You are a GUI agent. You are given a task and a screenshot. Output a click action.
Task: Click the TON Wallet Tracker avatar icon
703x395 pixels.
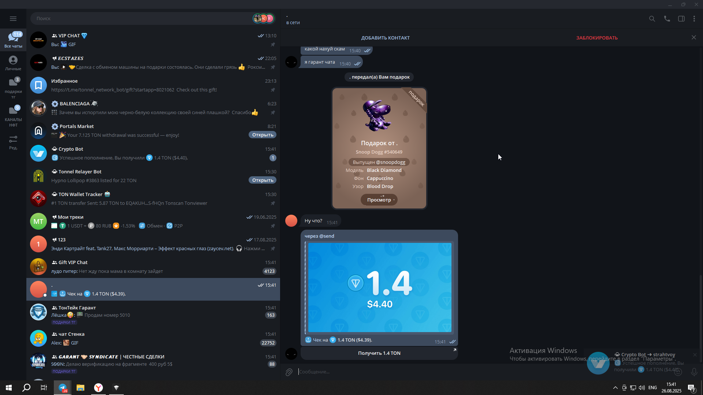pyautogui.click(x=38, y=199)
